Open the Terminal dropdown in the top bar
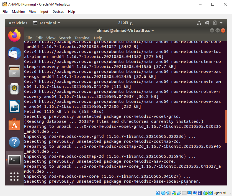Viewport: 232px width, 196px height. 47,23
